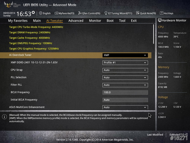
Task: Open the Filter PLL dropdown
Action: tap(125, 85)
